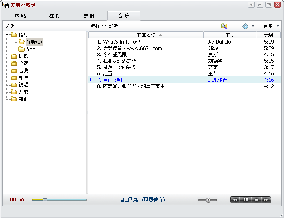Click the 儿歌 folder icon
This screenshot has height=218, width=284.
point(14,92)
